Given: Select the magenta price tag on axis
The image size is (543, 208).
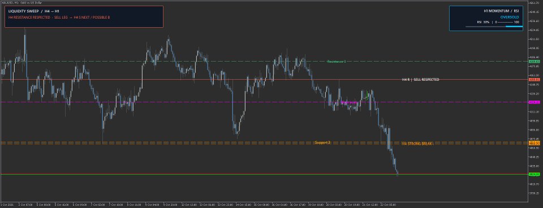Looking at the screenshot, I should pyautogui.click(x=534, y=102).
